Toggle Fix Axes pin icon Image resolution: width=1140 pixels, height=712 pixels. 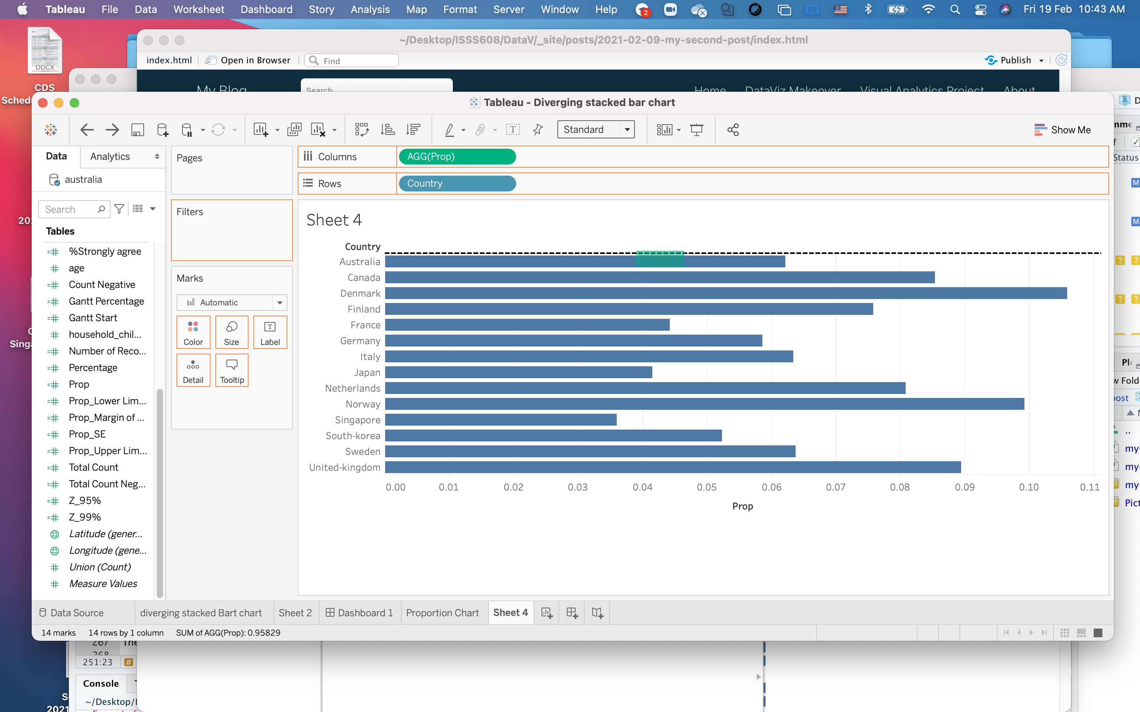click(538, 129)
